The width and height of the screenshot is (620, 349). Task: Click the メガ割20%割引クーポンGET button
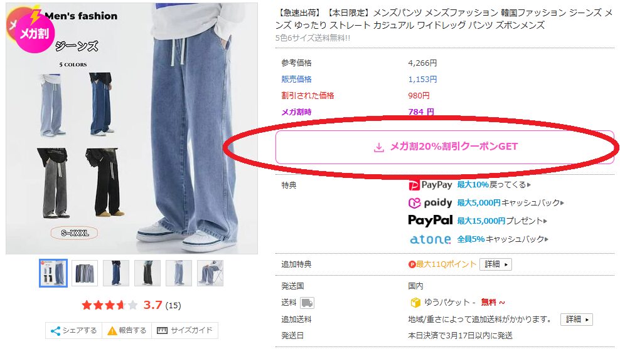click(x=444, y=147)
